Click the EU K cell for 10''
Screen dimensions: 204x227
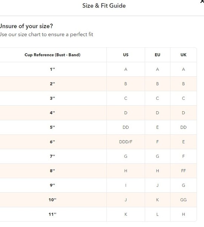point(157,200)
